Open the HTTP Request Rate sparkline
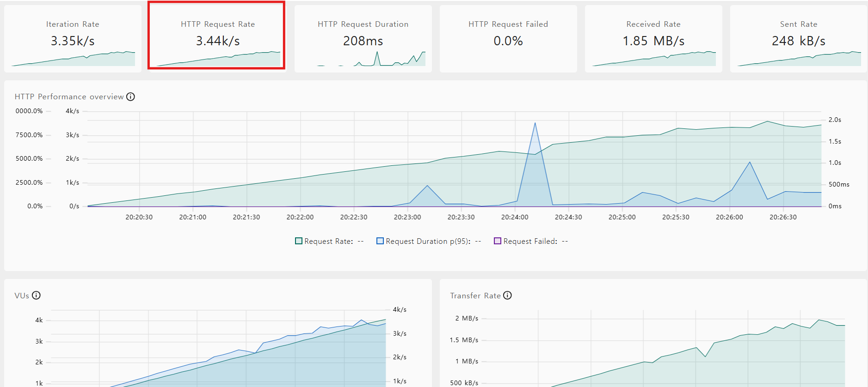 (218, 59)
